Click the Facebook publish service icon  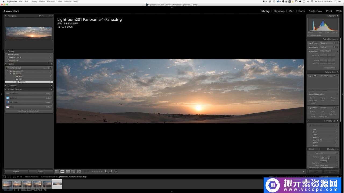[8, 102]
